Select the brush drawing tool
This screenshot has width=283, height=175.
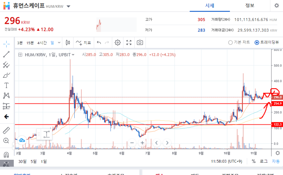tap(6, 75)
